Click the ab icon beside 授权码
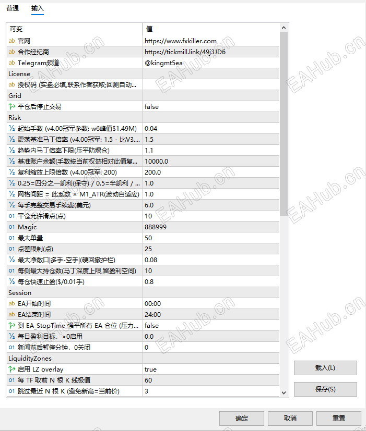This screenshot has width=366, height=431. pyautogui.click(x=11, y=84)
